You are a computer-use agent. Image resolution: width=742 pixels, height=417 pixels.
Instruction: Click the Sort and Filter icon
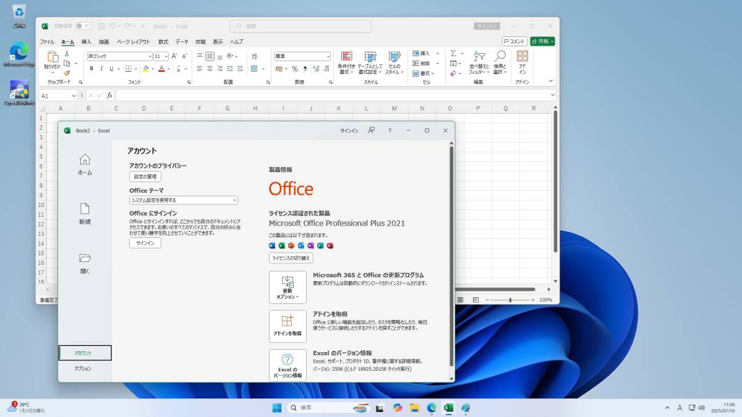[479, 56]
